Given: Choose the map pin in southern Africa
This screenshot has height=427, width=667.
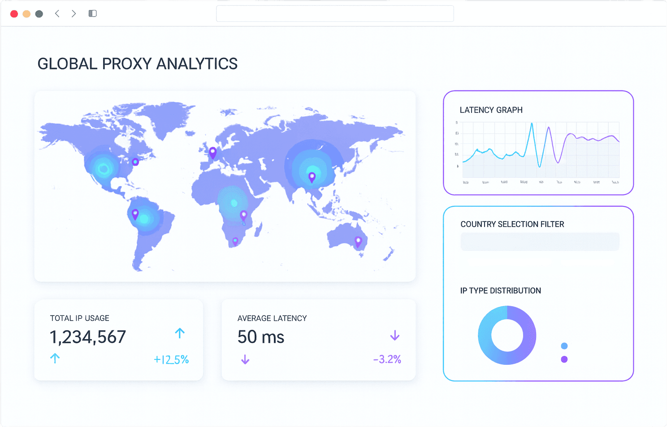Looking at the screenshot, I should (x=235, y=241).
